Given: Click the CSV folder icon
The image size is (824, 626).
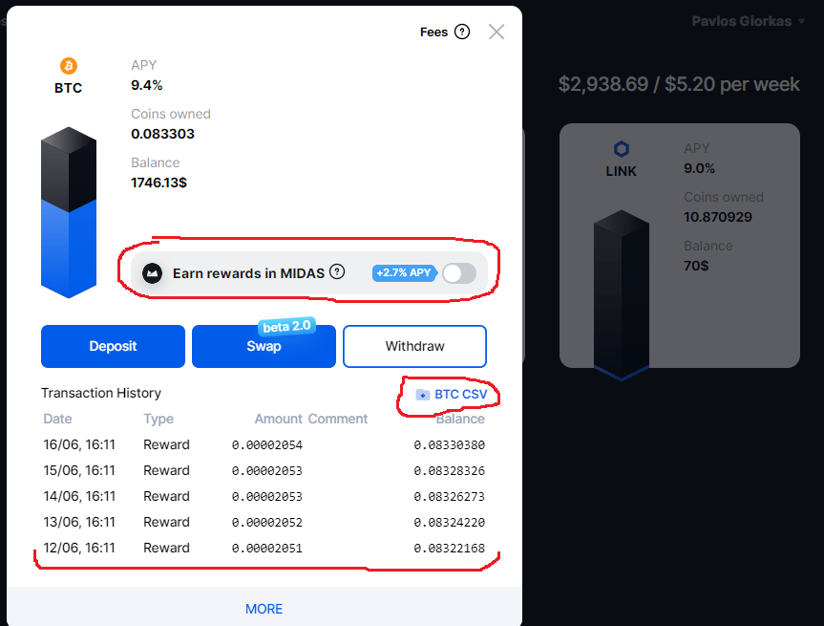Looking at the screenshot, I should point(423,395).
